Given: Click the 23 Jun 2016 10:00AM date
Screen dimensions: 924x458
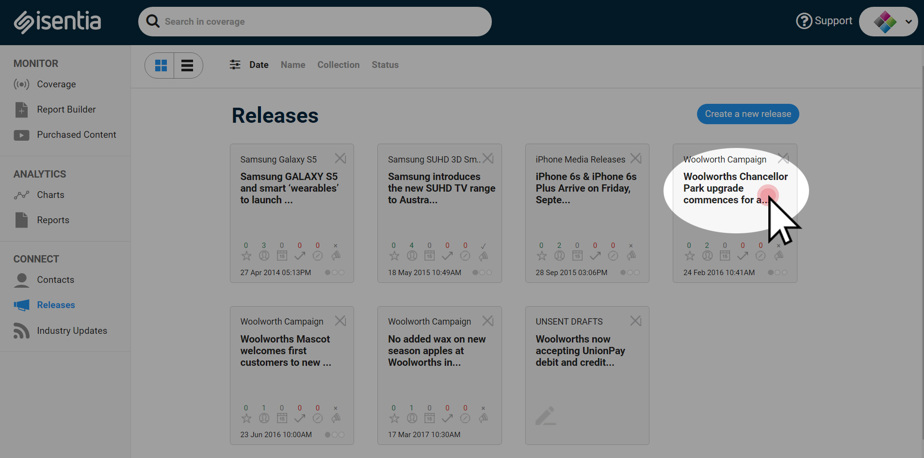Looking at the screenshot, I should point(276,435).
